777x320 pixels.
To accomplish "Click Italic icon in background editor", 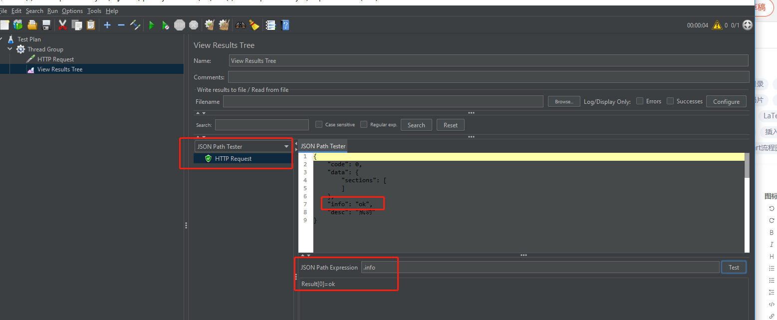I will click(772, 245).
